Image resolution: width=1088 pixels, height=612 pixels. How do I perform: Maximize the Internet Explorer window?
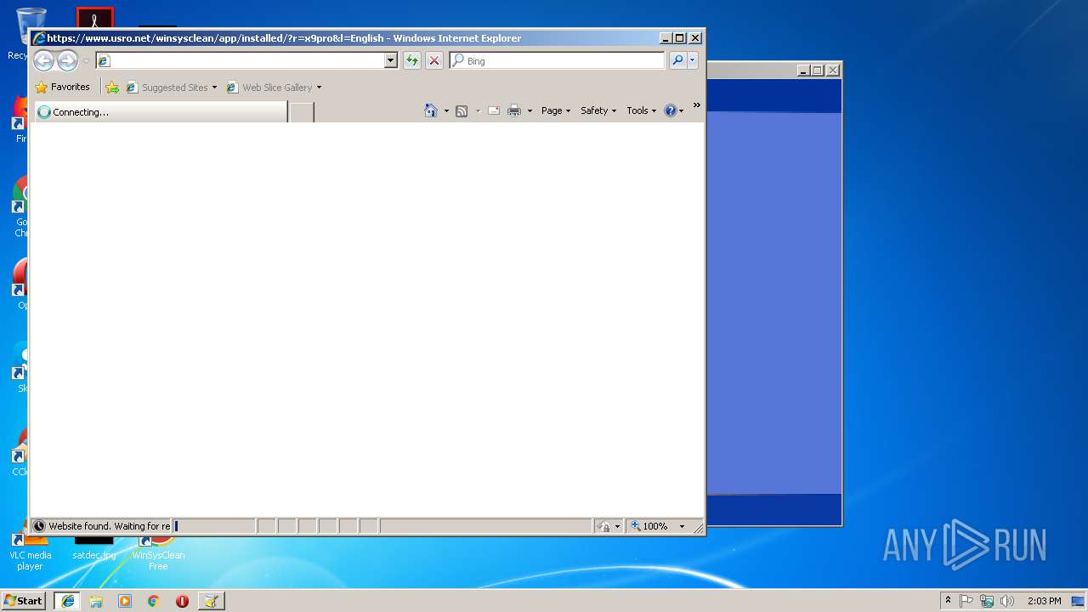click(x=680, y=38)
